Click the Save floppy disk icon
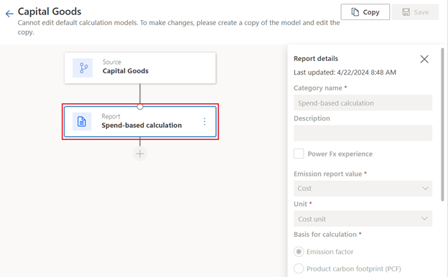Viewport: 448px width, 277px height. click(x=406, y=12)
